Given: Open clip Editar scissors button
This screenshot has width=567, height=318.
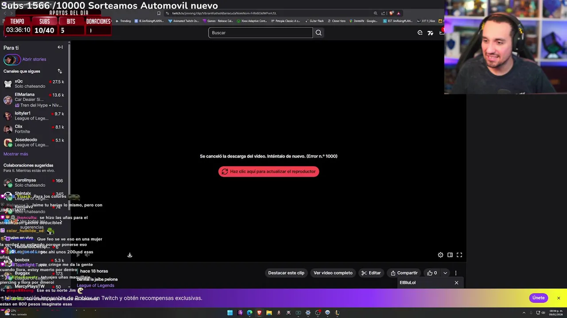Looking at the screenshot, I should pos(371,273).
